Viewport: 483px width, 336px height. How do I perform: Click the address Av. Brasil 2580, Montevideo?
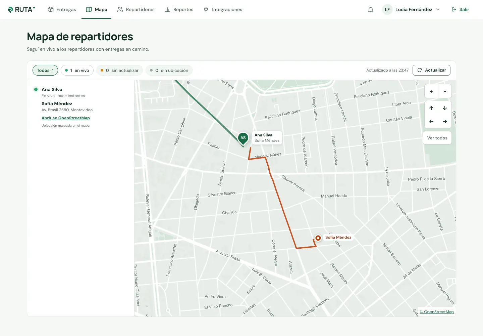pyautogui.click(x=67, y=110)
